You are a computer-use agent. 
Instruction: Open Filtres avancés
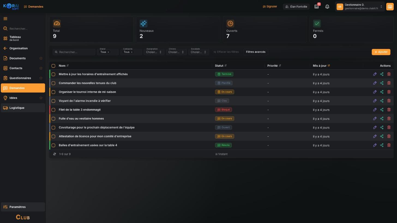pyautogui.click(x=255, y=52)
